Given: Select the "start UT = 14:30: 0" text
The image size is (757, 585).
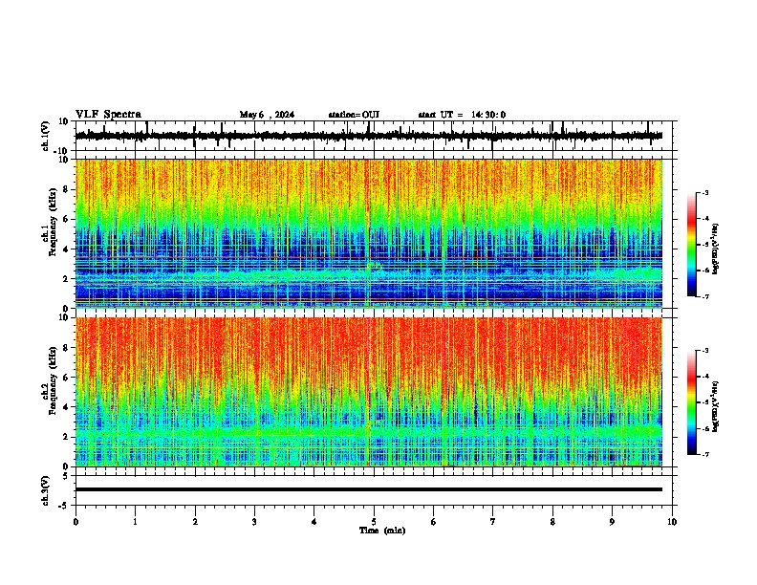Looking at the screenshot, I should click(x=462, y=115).
